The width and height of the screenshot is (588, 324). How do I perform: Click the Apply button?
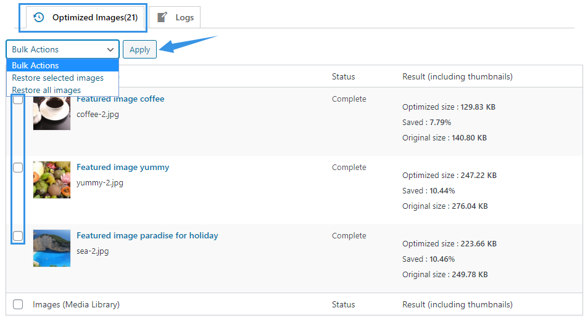(139, 49)
